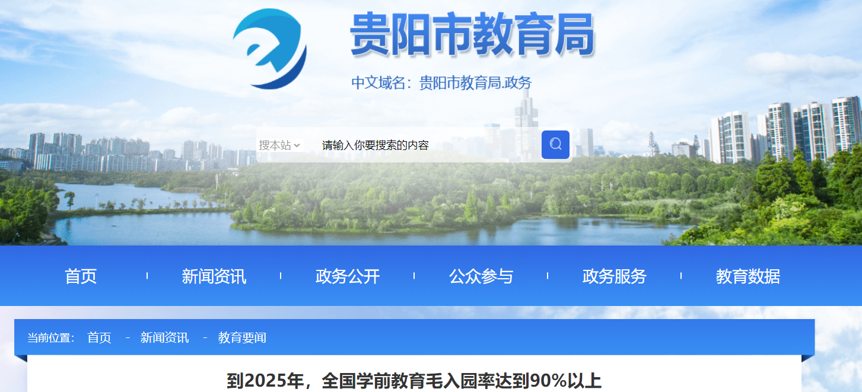Open the 搜本站 search scope dropdown
862x392 pixels.
point(279,145)
